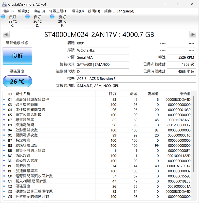Select the 通訊超時 row
Screen dimensions: 199x203
(x=97, y=156)
